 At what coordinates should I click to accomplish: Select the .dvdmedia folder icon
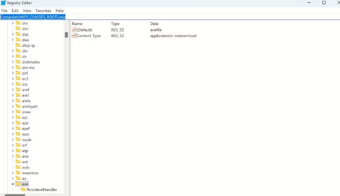(18, 62)
